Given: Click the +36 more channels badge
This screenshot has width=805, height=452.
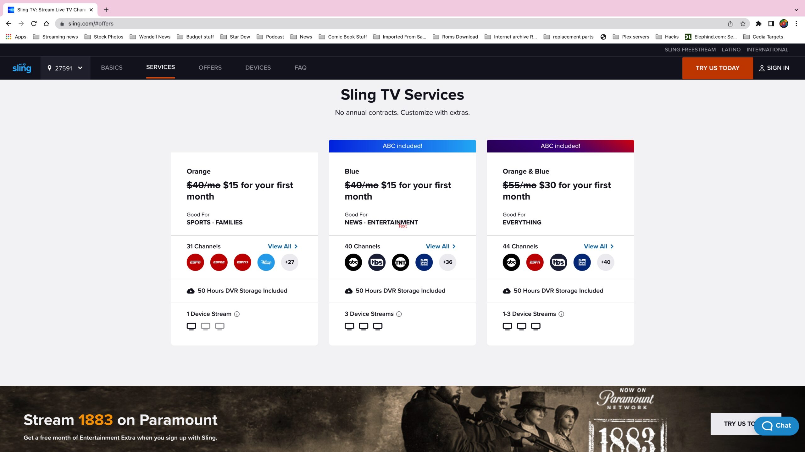Looking at the screenshot, I should pyautogui.click(x=447, y=262).
